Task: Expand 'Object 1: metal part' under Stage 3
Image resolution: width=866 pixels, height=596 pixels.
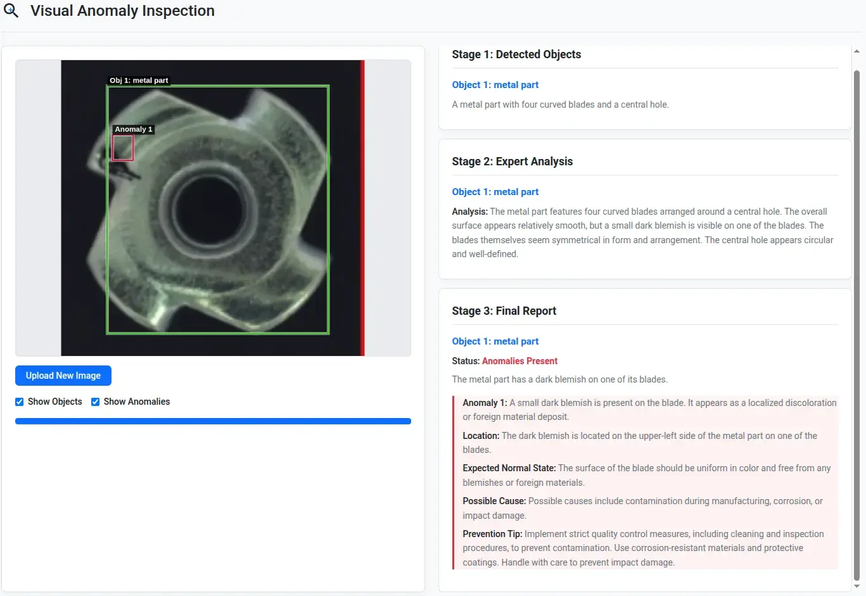Action: 495,341
